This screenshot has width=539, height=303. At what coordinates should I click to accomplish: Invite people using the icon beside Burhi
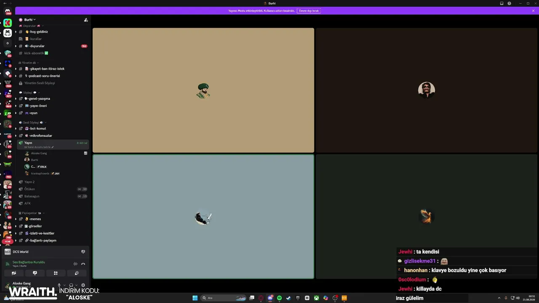tap(86, 20)
